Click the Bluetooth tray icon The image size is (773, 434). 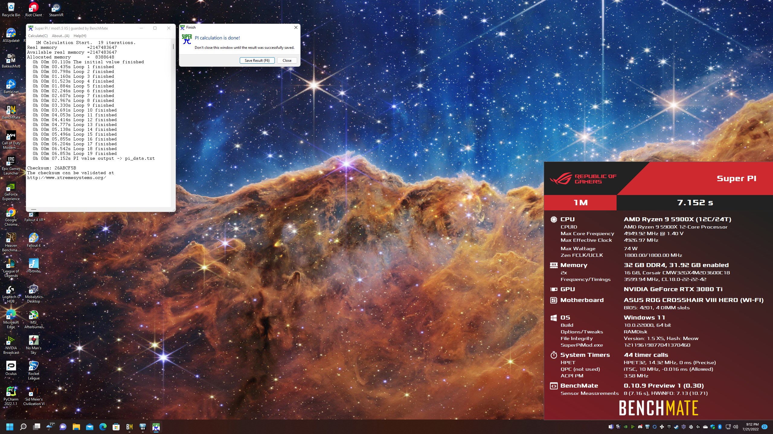coord(720,427)
